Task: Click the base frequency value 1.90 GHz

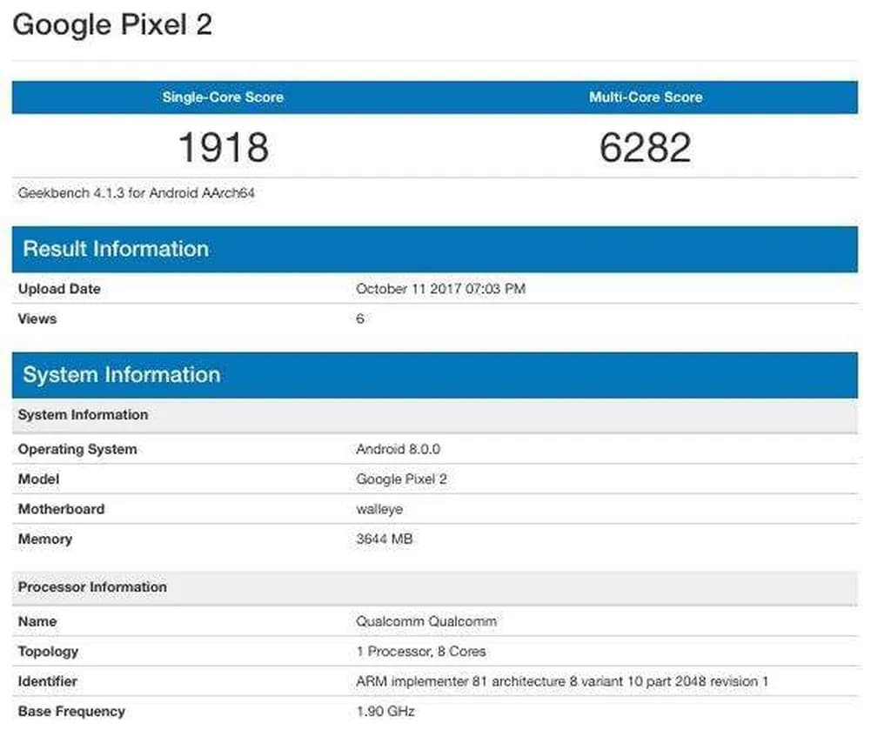Action: [385, 711]
